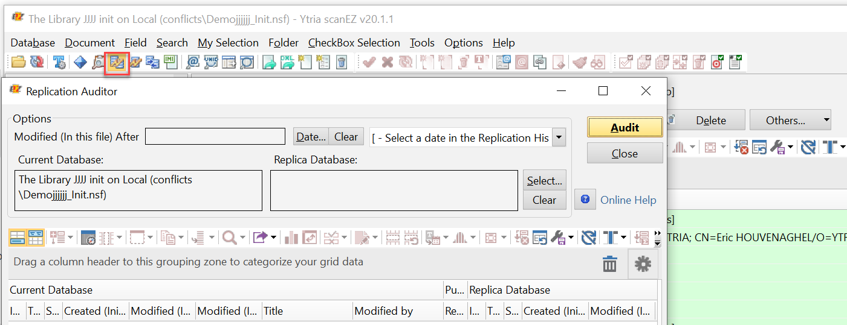847x325 pixels.
Task: Open the Tools menu
Action: pos(421,43)
